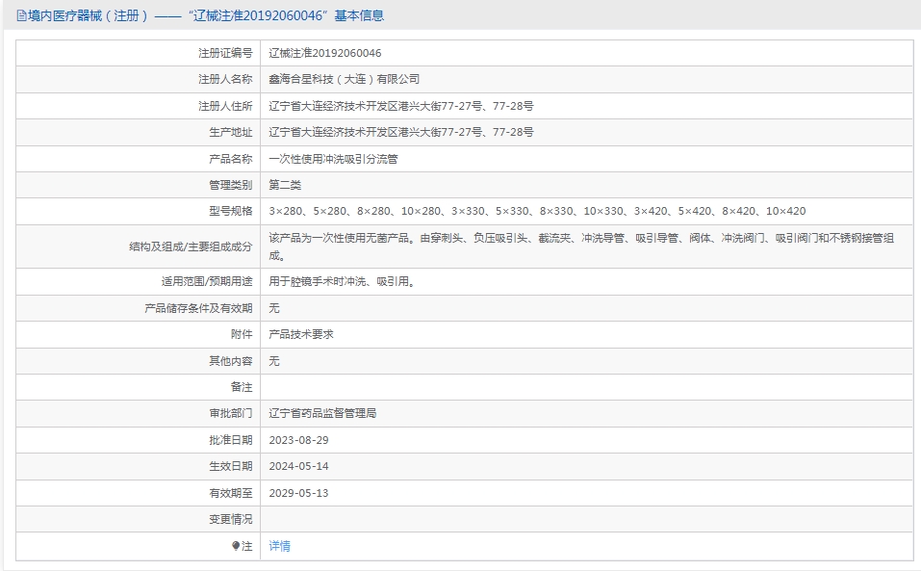Click the 附件 label

242,334
